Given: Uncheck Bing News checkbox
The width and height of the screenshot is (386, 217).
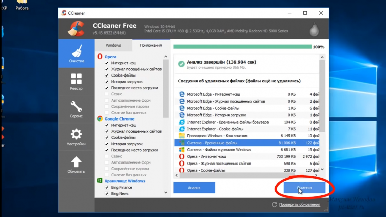Looking at the screenshot, I should point(107,193).
